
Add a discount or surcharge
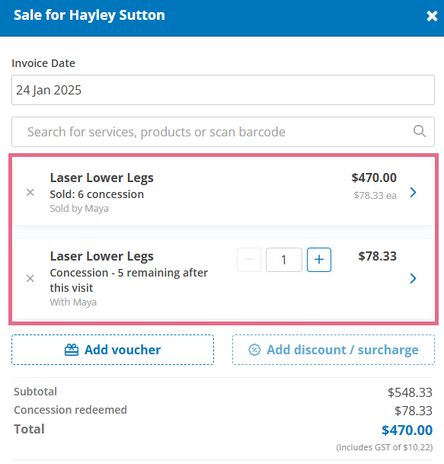click(334, 350)
